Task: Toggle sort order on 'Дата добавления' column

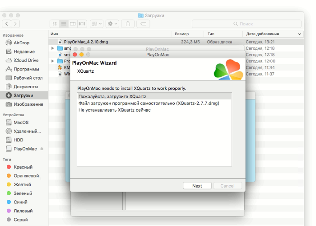Action: tap(273, 34)
